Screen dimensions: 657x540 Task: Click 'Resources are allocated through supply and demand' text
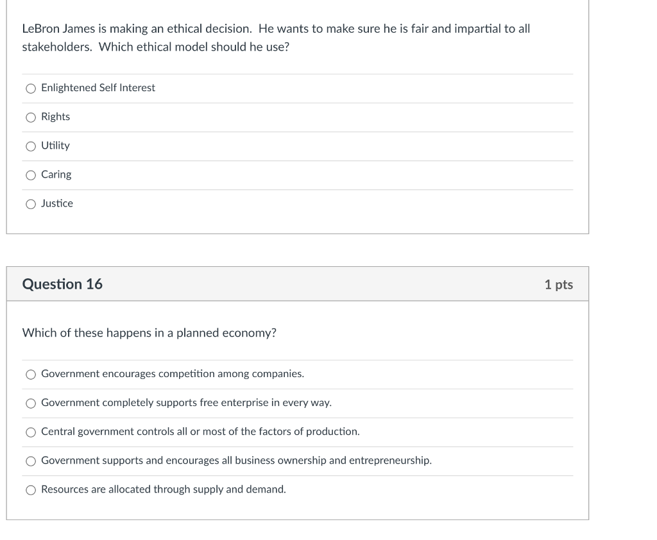pos(164,489)
